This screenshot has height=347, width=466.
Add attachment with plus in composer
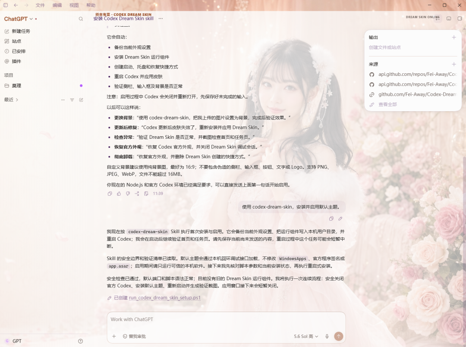(114, 336)
